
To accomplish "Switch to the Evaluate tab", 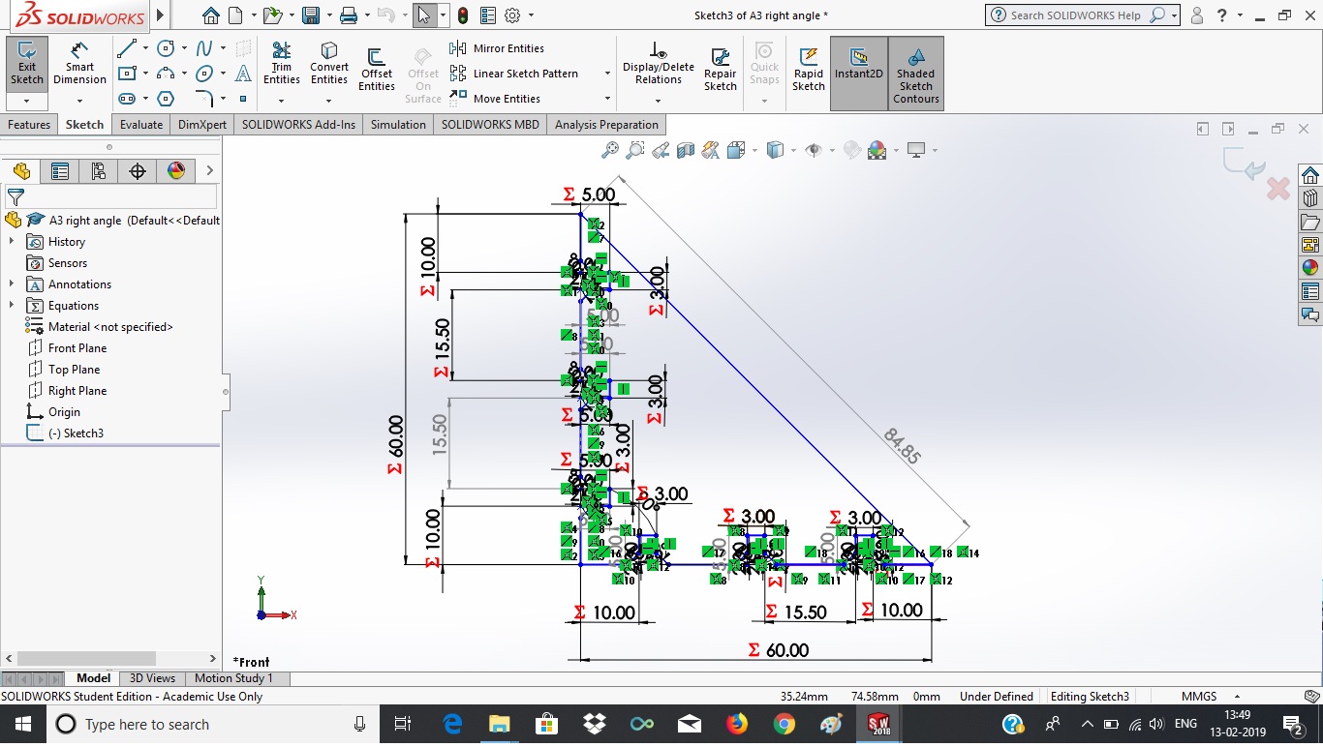I will [x=141, y=125].
